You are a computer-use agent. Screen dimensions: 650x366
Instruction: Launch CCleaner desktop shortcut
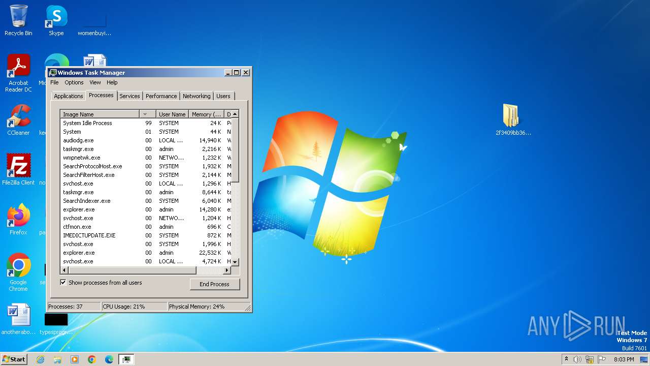click(x=18, y=120)
